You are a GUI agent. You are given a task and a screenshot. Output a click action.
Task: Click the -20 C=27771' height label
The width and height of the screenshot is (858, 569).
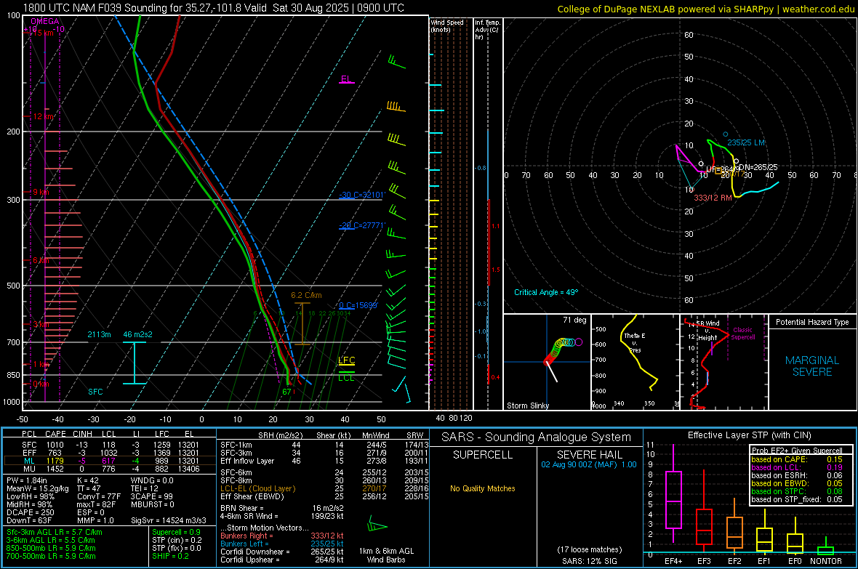(x=362, y=225)
